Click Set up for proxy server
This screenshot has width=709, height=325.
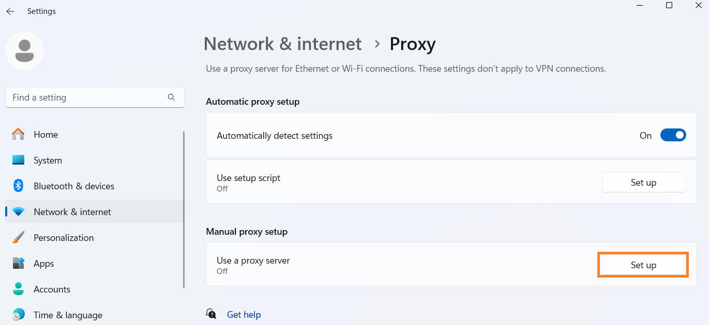643,265
